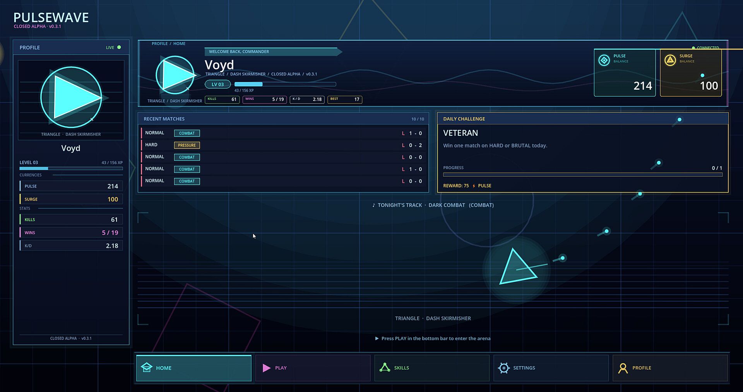Screen dimensions: 743x392
Task: Open the Surge balance card
Action: pos(691,73)
